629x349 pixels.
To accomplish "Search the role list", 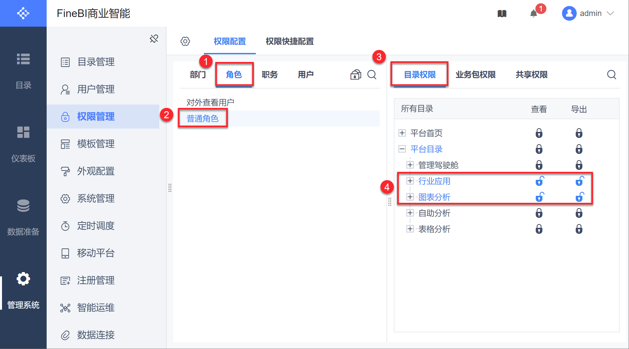I will [x=372, y=75].
